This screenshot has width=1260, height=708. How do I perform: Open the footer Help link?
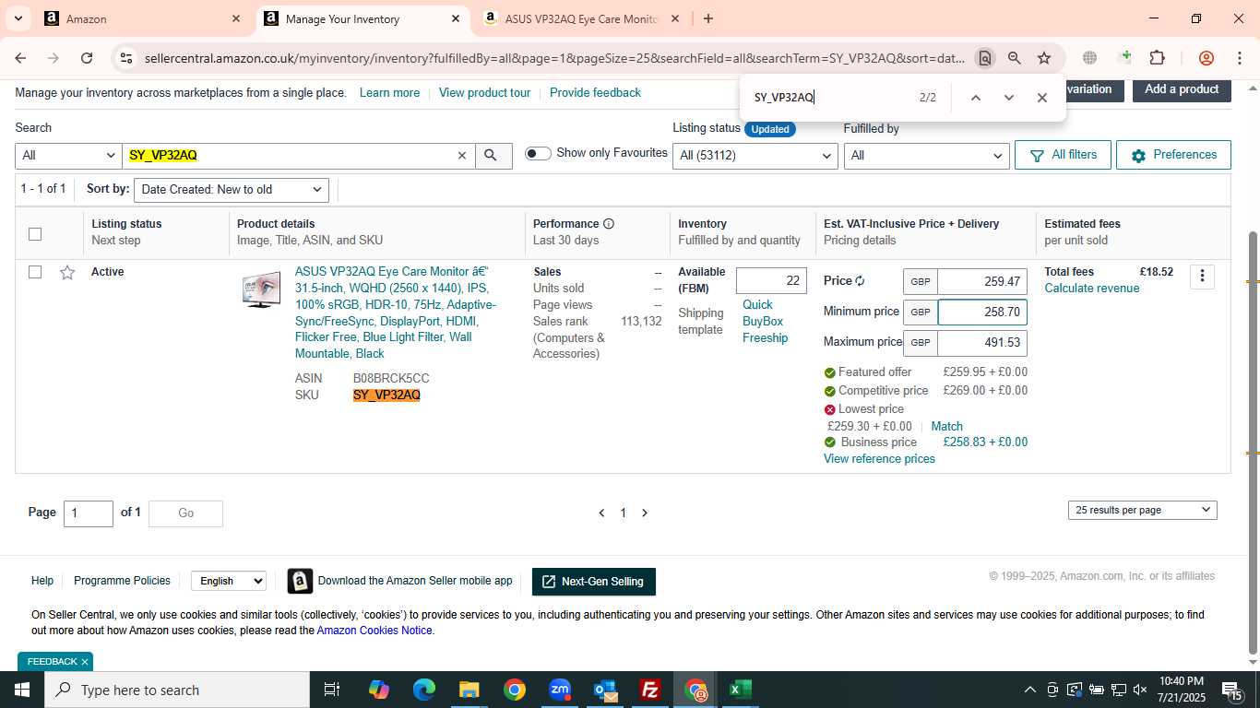coord(42,581)
